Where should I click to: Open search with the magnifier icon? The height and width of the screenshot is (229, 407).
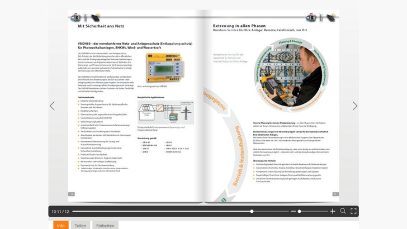click(343, 211)
